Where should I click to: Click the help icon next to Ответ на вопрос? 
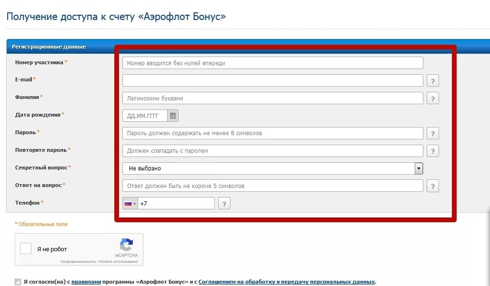433,186
